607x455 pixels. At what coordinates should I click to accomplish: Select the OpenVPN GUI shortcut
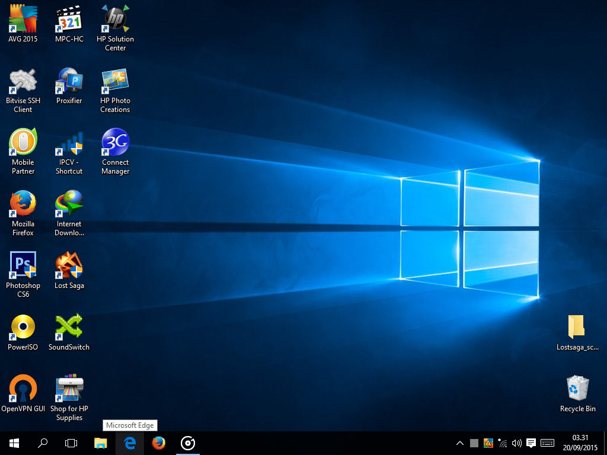click(23, 393)
